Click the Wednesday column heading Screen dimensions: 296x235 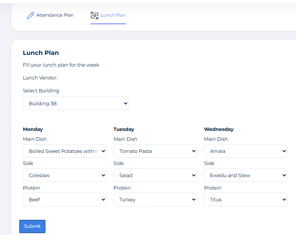tap(219, 129)
